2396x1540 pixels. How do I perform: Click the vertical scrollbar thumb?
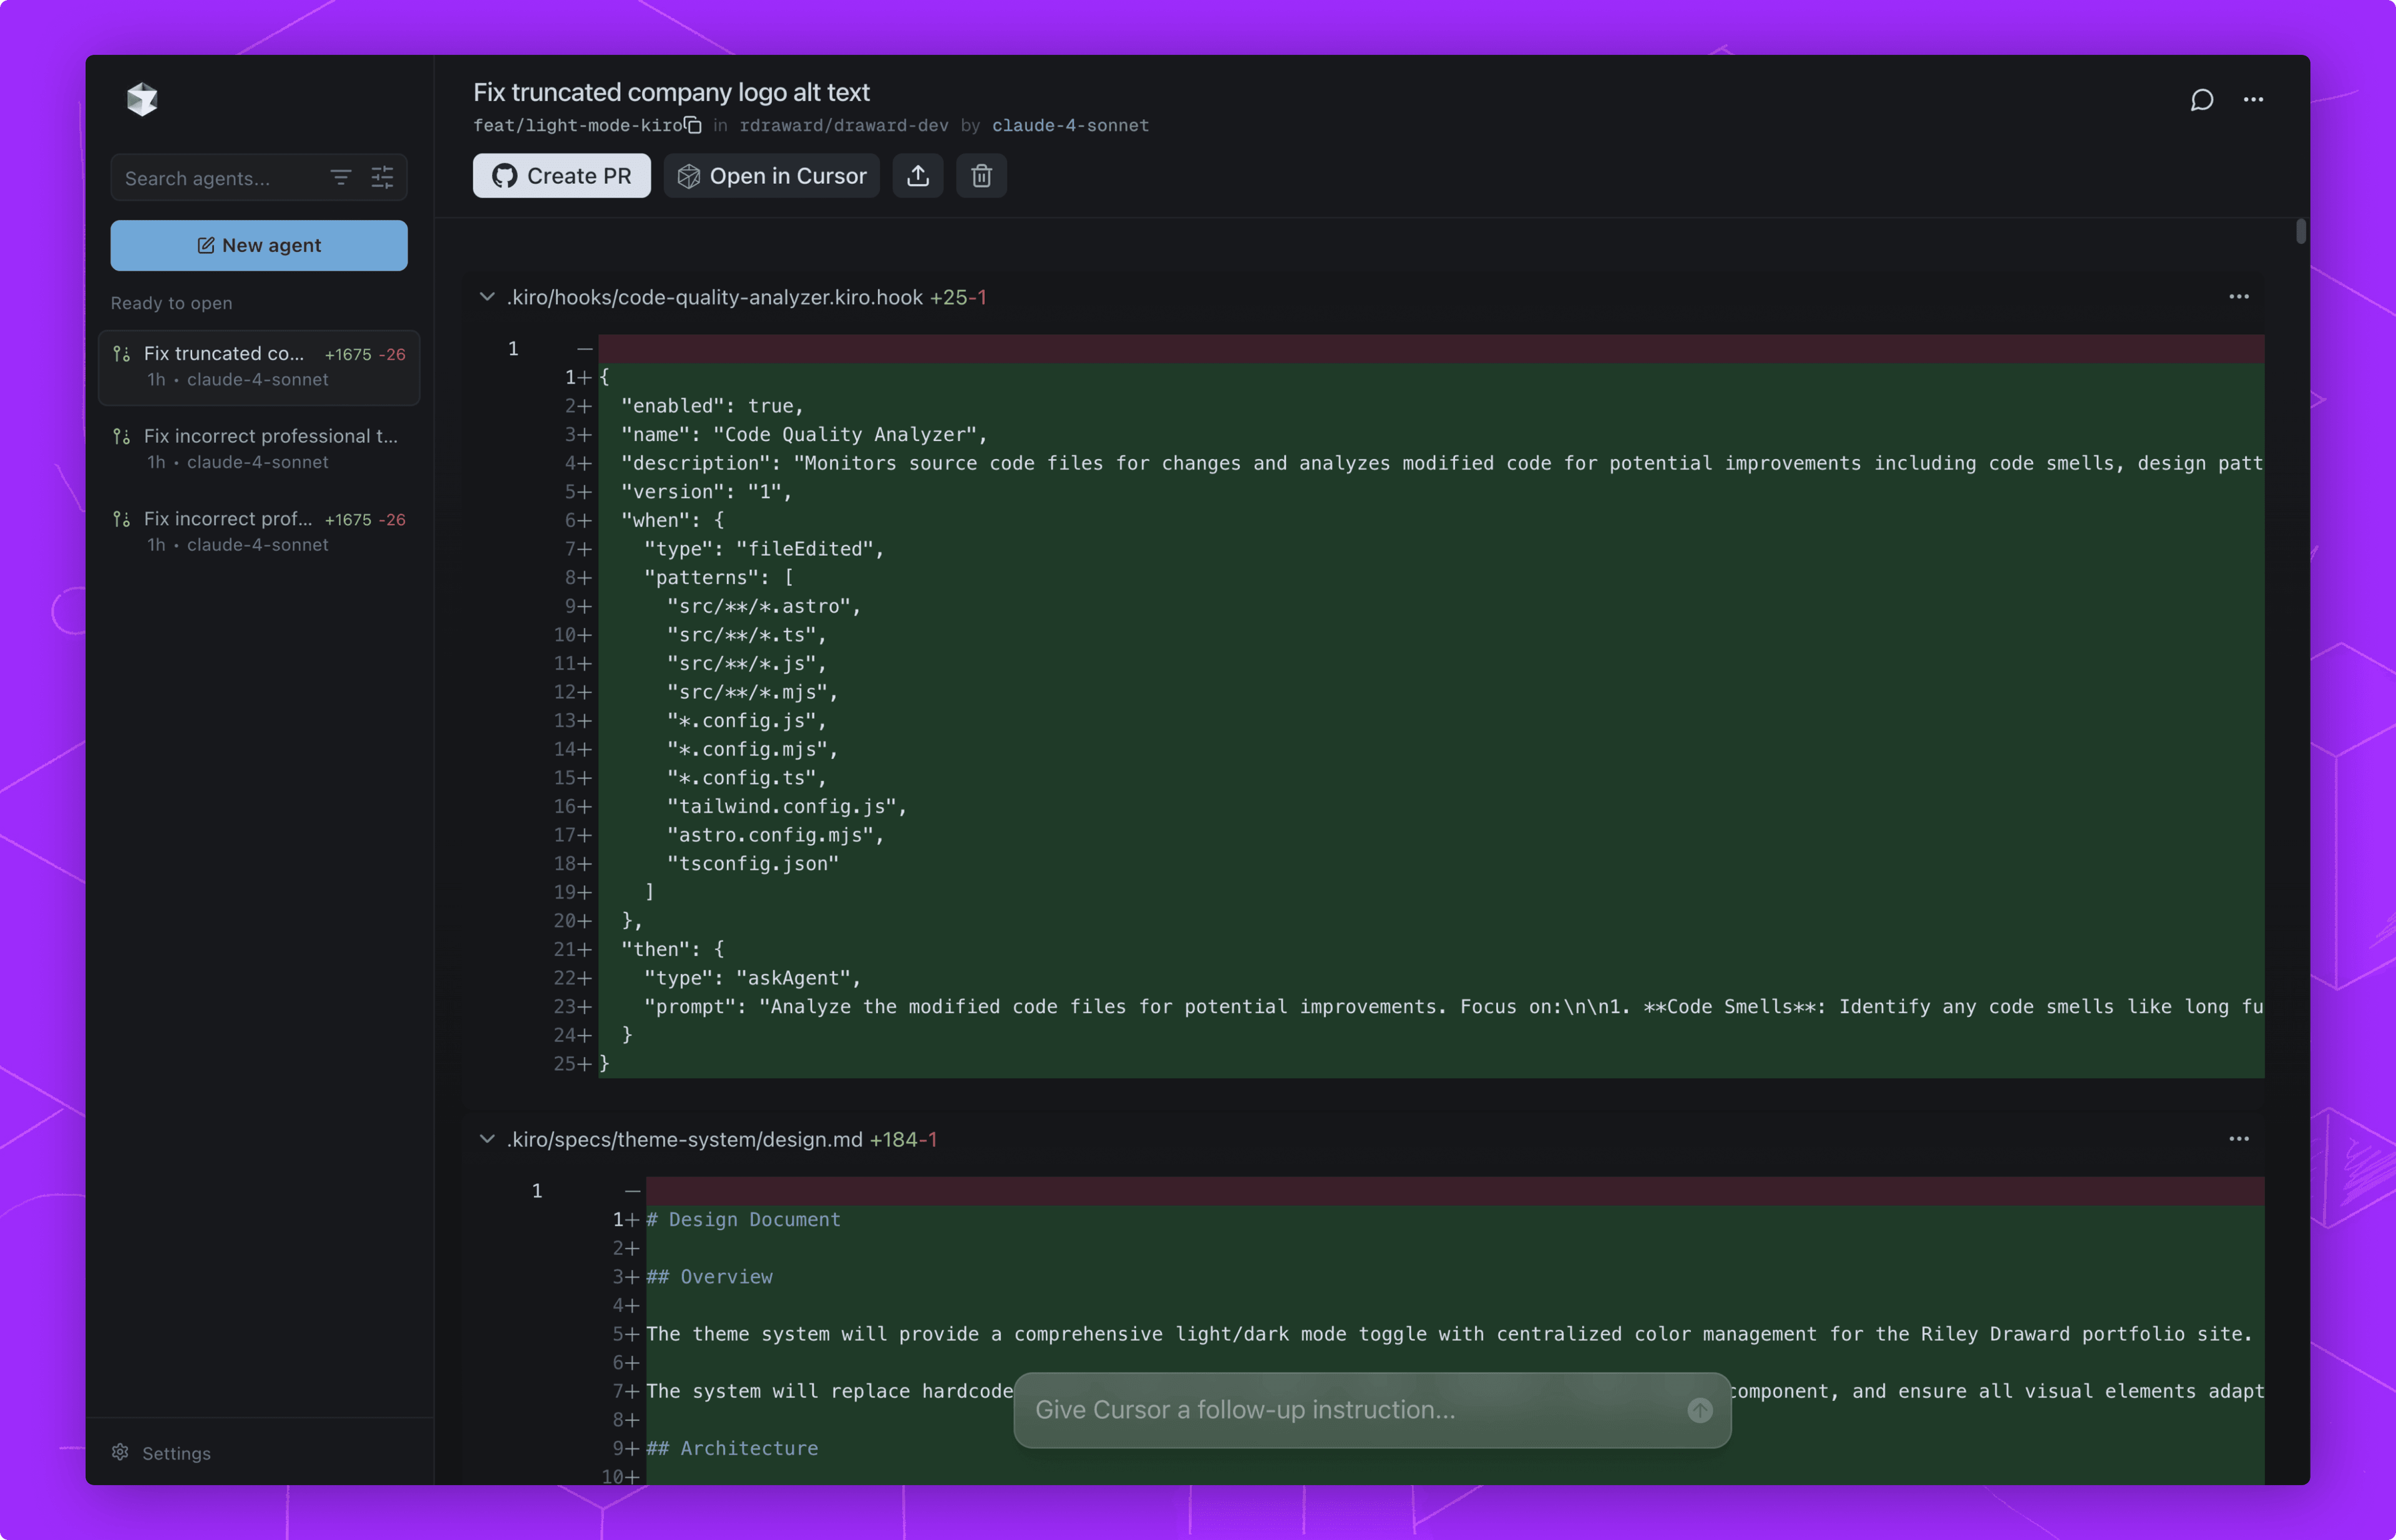click(2301, 231)
